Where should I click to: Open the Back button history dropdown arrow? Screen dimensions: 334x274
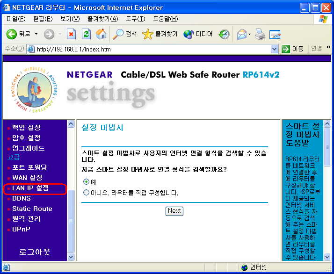(36, 34)
